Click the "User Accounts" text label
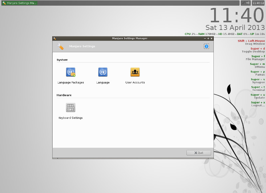Viewport: 266px width, 193px height. pyautogui.click(x=135, y=83)
